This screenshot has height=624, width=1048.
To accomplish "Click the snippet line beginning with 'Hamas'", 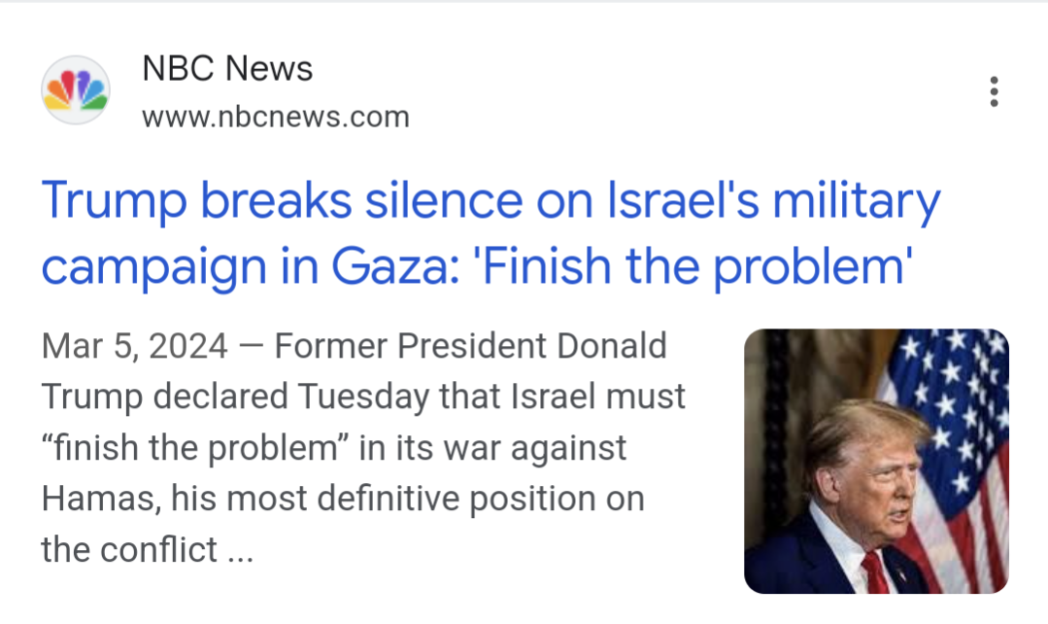I will (342, 499).
